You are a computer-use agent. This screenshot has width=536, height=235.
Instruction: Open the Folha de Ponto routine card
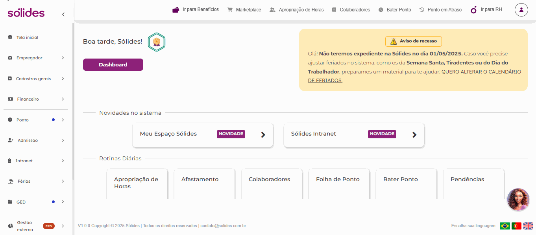point(339,184)
